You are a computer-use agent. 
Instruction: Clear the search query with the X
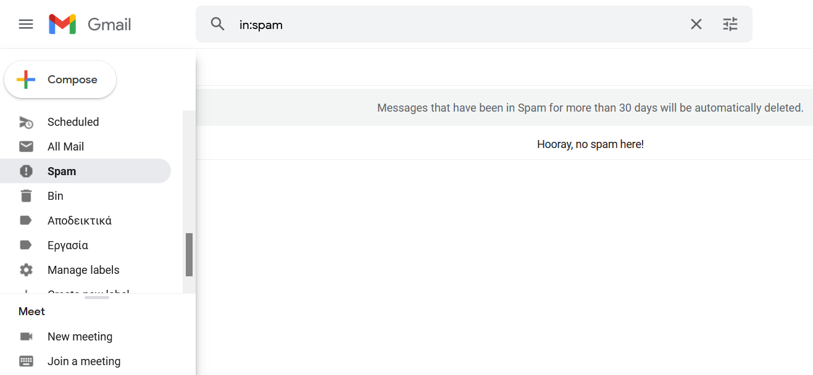[x=696, y=24]
